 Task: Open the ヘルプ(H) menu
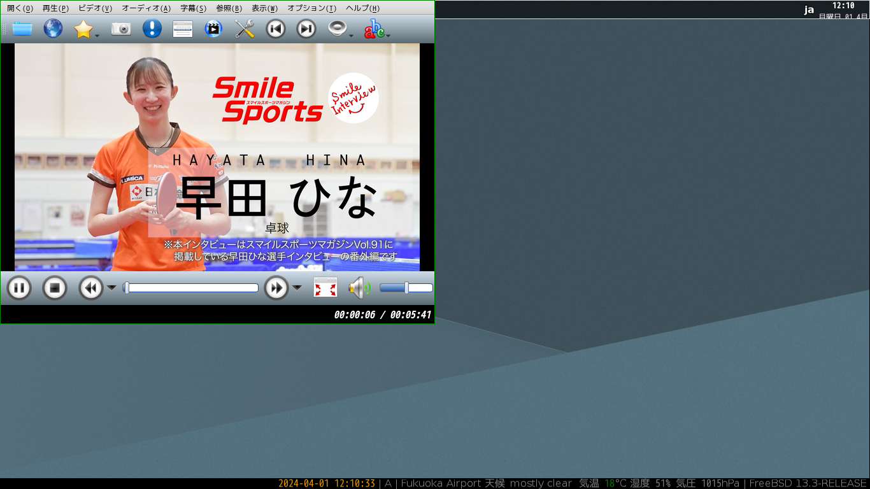click(x=362, y=8)
